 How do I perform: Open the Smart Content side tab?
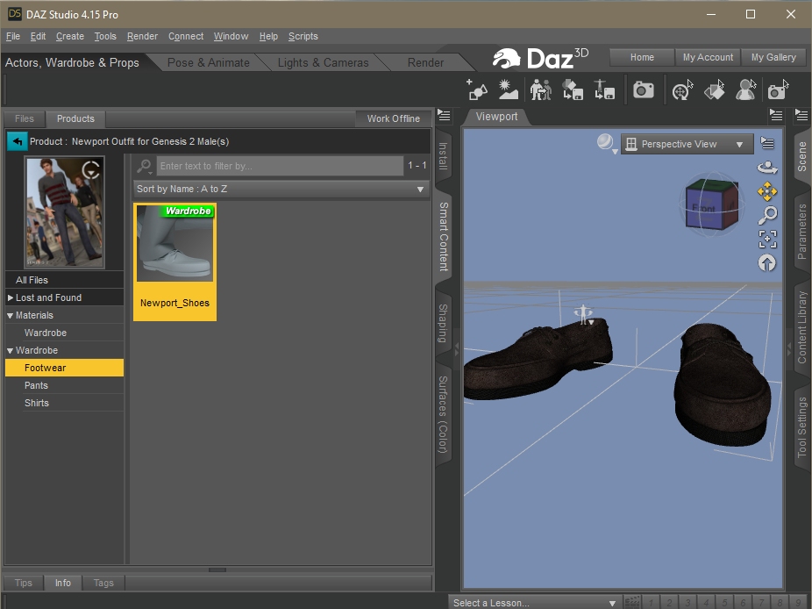pos(444,236)
